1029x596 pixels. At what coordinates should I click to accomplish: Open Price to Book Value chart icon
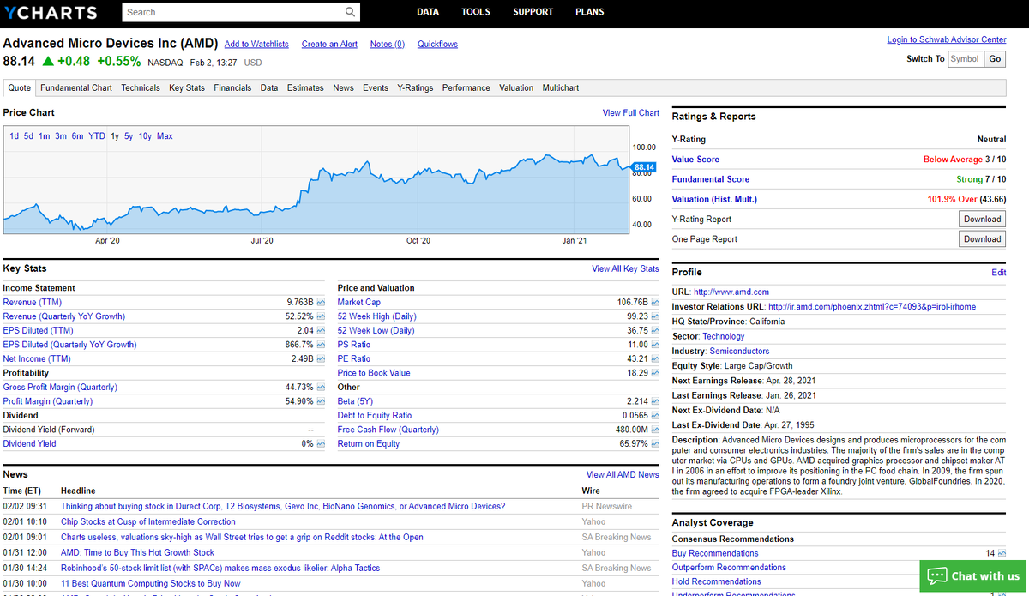[x=655, y=373]
